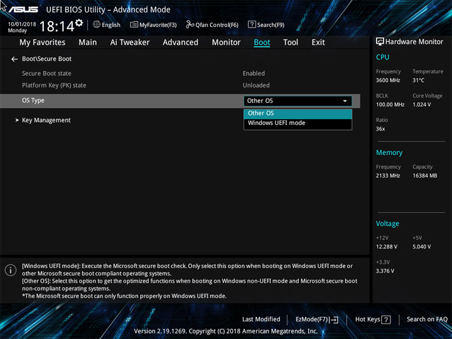Click the EzMode switch arrow icon
This screenshot has height=339, width=452.
334,320
